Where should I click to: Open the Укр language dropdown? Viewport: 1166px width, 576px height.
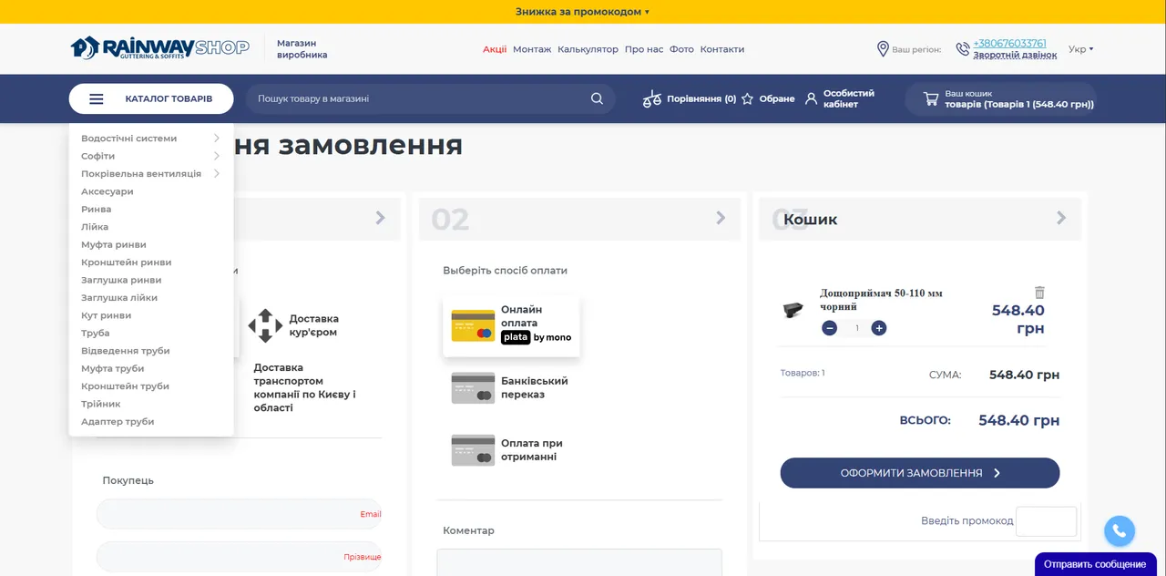[x=1080, y=49]
